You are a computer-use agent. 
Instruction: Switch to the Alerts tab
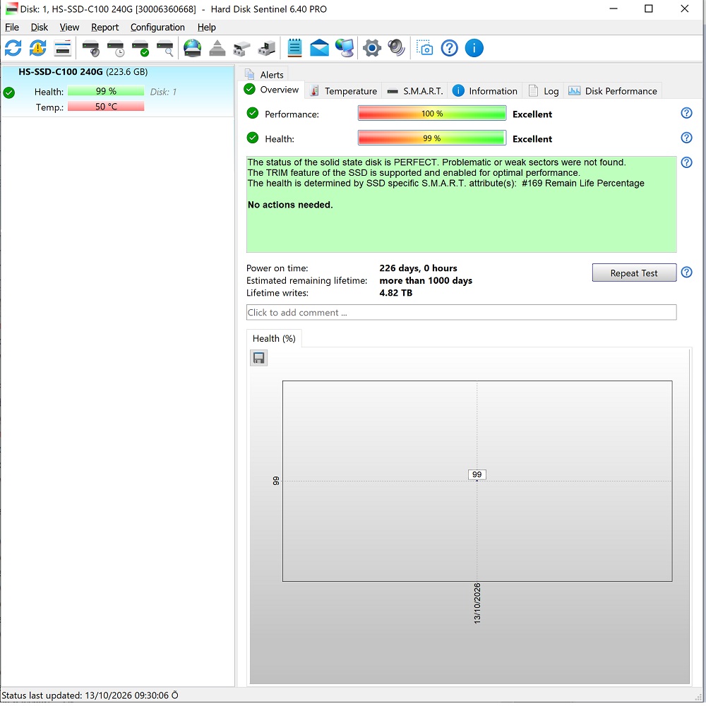click(x=264, y=74)
